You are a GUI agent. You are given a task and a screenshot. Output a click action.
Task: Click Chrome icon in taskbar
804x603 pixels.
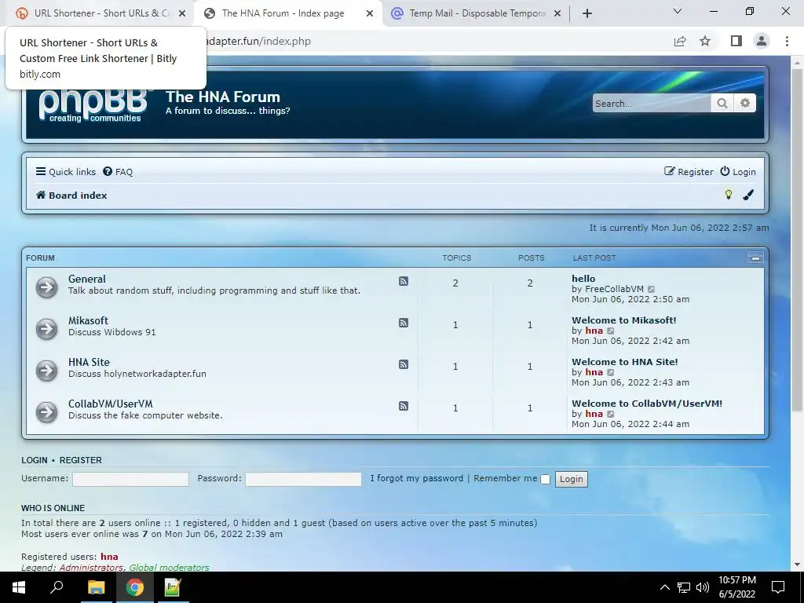click(134, 587)
